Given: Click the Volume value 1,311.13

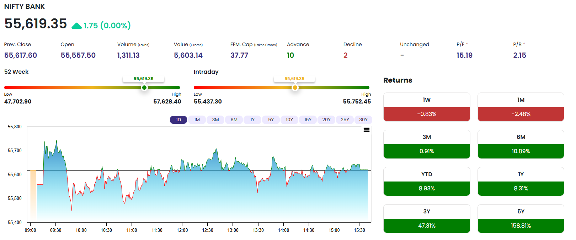Looking at the screenshot, I should coord(128,55).
